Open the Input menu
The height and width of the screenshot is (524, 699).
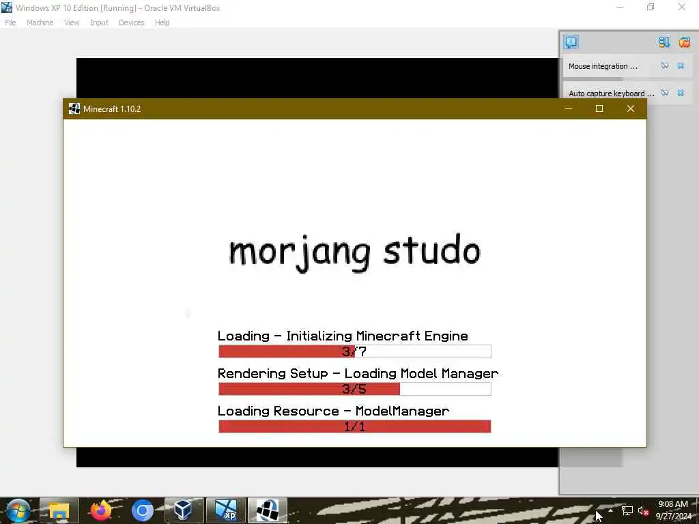[x=99, y=23]
